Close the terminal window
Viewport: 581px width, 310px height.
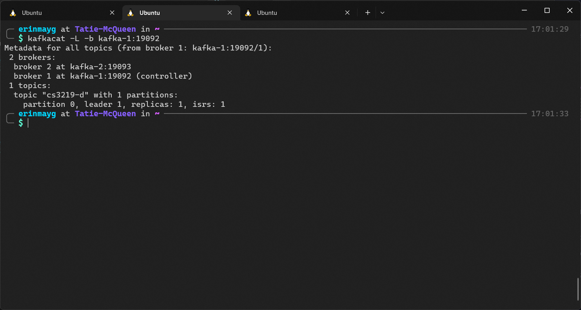tap(570, 11)
